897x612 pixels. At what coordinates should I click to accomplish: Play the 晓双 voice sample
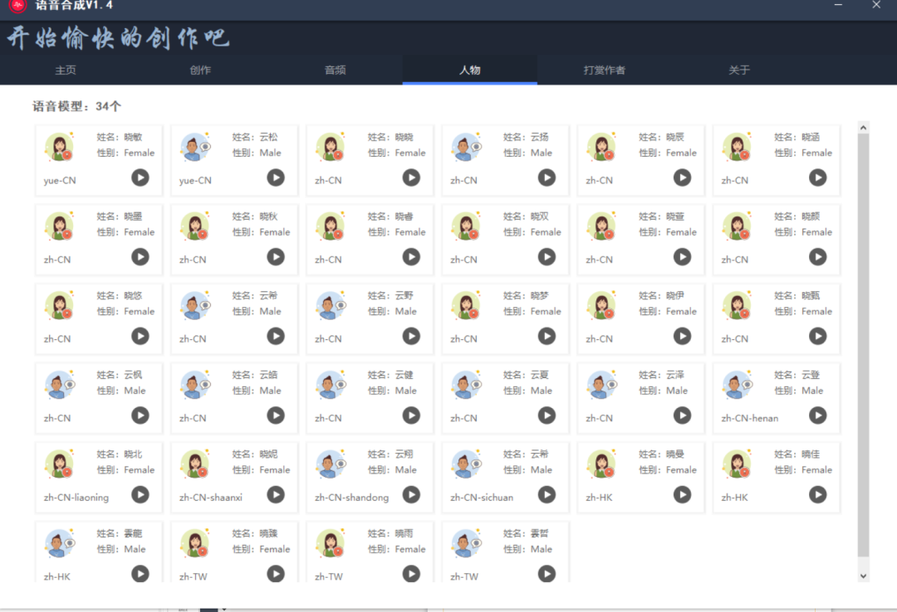(x=547, y=257)
